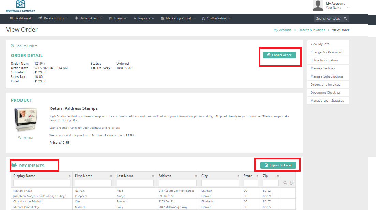
Task: Open the Dashboard menu item
Action: [x=20, y=18]
